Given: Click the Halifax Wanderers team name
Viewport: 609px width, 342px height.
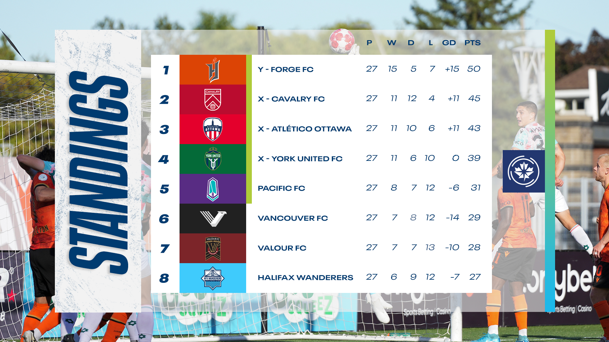Looking at the screenshot, I should (305, 278).
